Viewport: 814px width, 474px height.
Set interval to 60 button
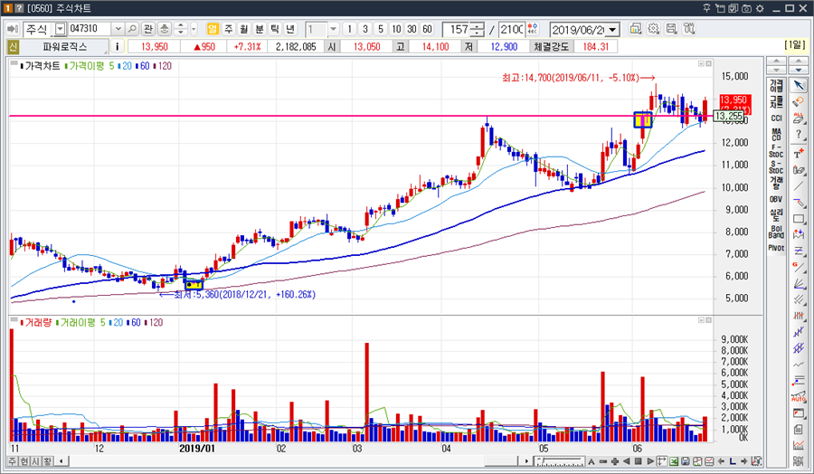(427, 29)
